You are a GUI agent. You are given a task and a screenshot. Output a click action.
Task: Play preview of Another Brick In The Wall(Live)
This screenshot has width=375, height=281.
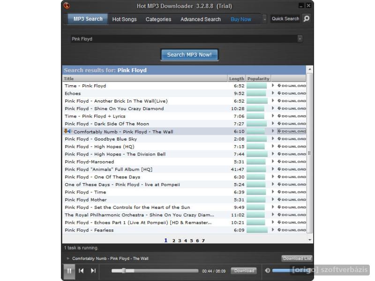pos(273,101)
